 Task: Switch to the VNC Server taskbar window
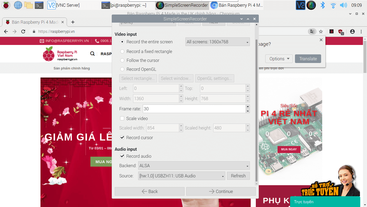coord(64,5)
